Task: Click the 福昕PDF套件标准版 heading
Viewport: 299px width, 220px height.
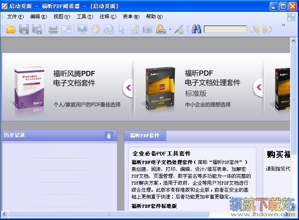Action: point(154,206)
